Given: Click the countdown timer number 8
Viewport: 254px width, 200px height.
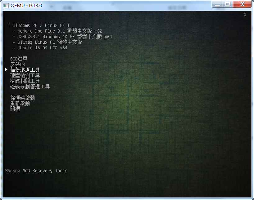Looking at the screenshot, I should [245, 14].
